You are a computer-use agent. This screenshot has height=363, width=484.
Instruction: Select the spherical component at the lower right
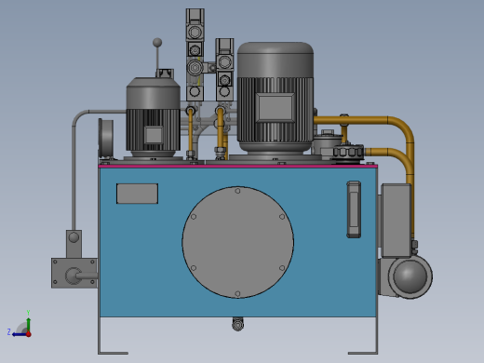(410, 276)
